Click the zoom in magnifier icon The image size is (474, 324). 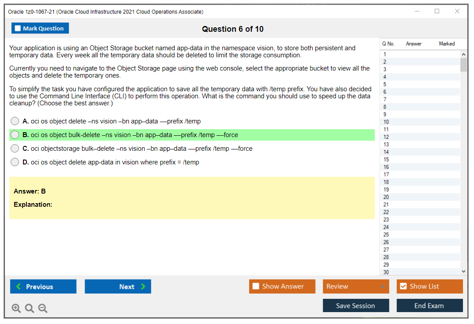[x=16, y=309]
